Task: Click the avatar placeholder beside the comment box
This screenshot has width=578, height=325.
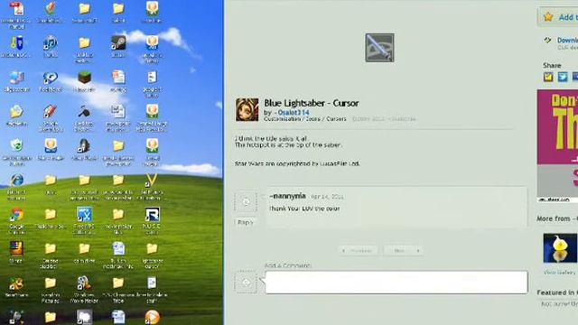Action: click(246, 283)
